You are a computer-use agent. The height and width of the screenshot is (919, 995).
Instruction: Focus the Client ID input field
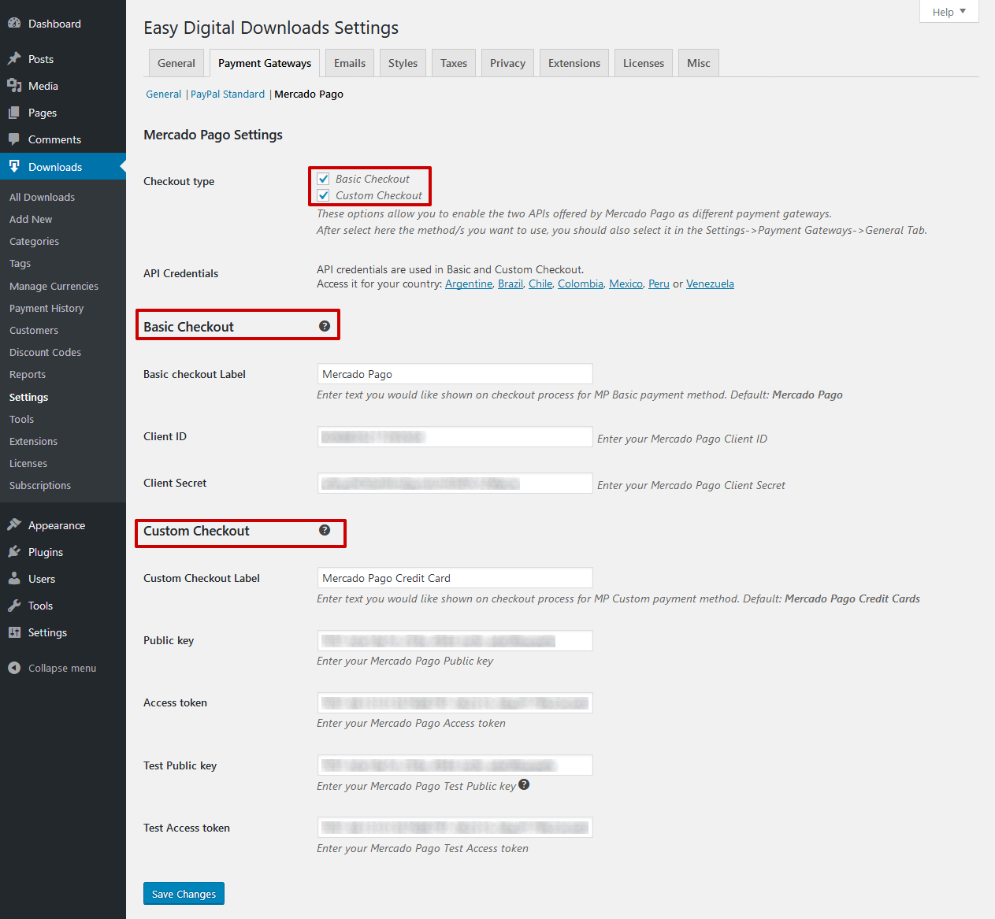coord(455,436)
